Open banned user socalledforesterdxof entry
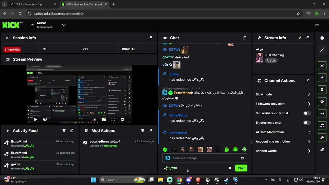Image resolution: width=329 pixels, height=185 pixels. 105,142
